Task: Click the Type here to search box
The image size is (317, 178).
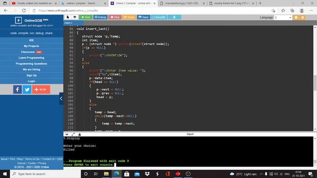Action: pyautogui.click(x=45, y=174)
